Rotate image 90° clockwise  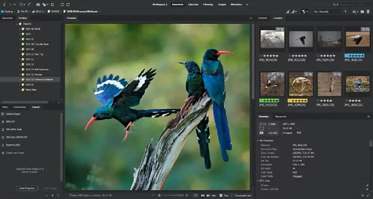pyautogui.click(x=68, y=4)
